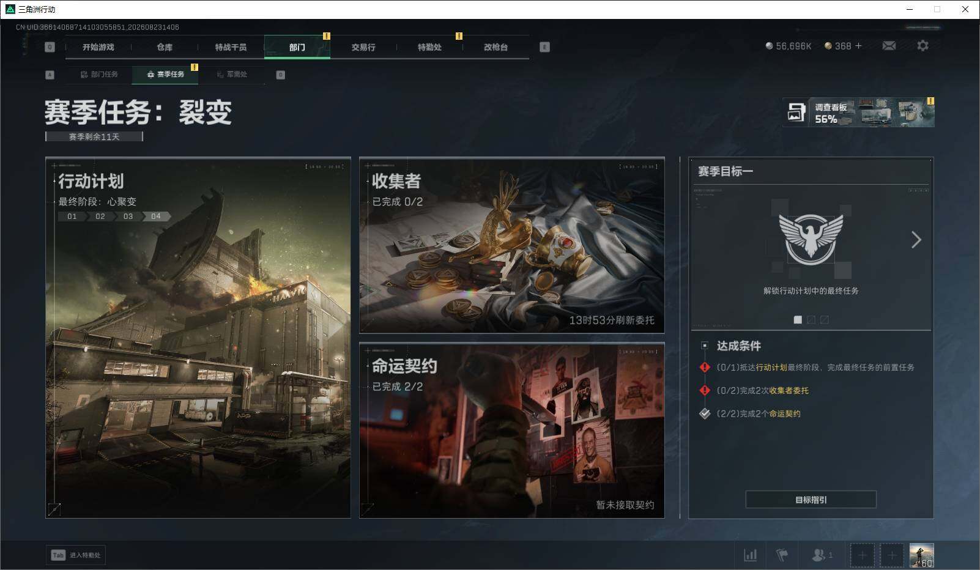The height and width of the screenshot is (570, 980).
Task: Click Tab 进入特勤处 button
Action: coord(76,555)
